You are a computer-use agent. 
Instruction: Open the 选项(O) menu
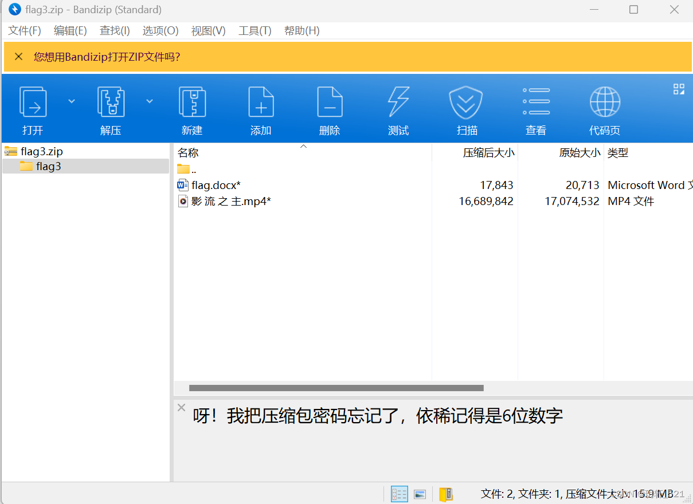160,31
